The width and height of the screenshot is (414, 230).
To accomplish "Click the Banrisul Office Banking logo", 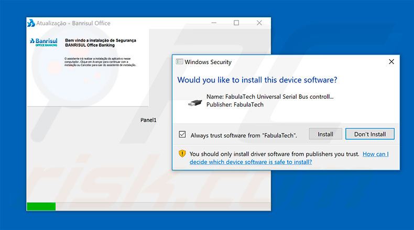I will tap(43, 42).
